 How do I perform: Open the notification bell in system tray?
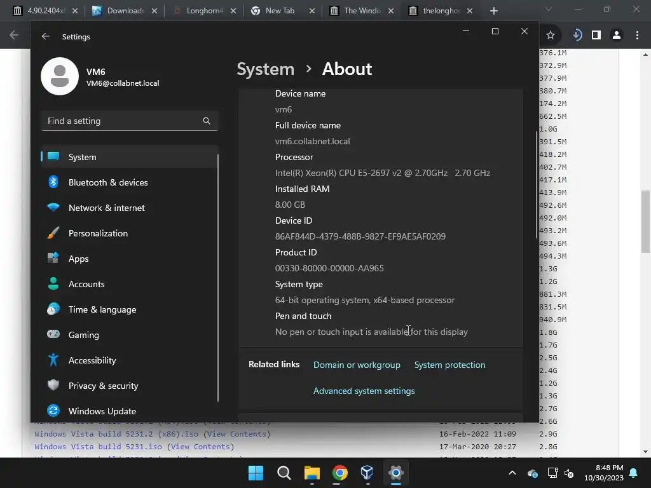click(x=633, y=473)
